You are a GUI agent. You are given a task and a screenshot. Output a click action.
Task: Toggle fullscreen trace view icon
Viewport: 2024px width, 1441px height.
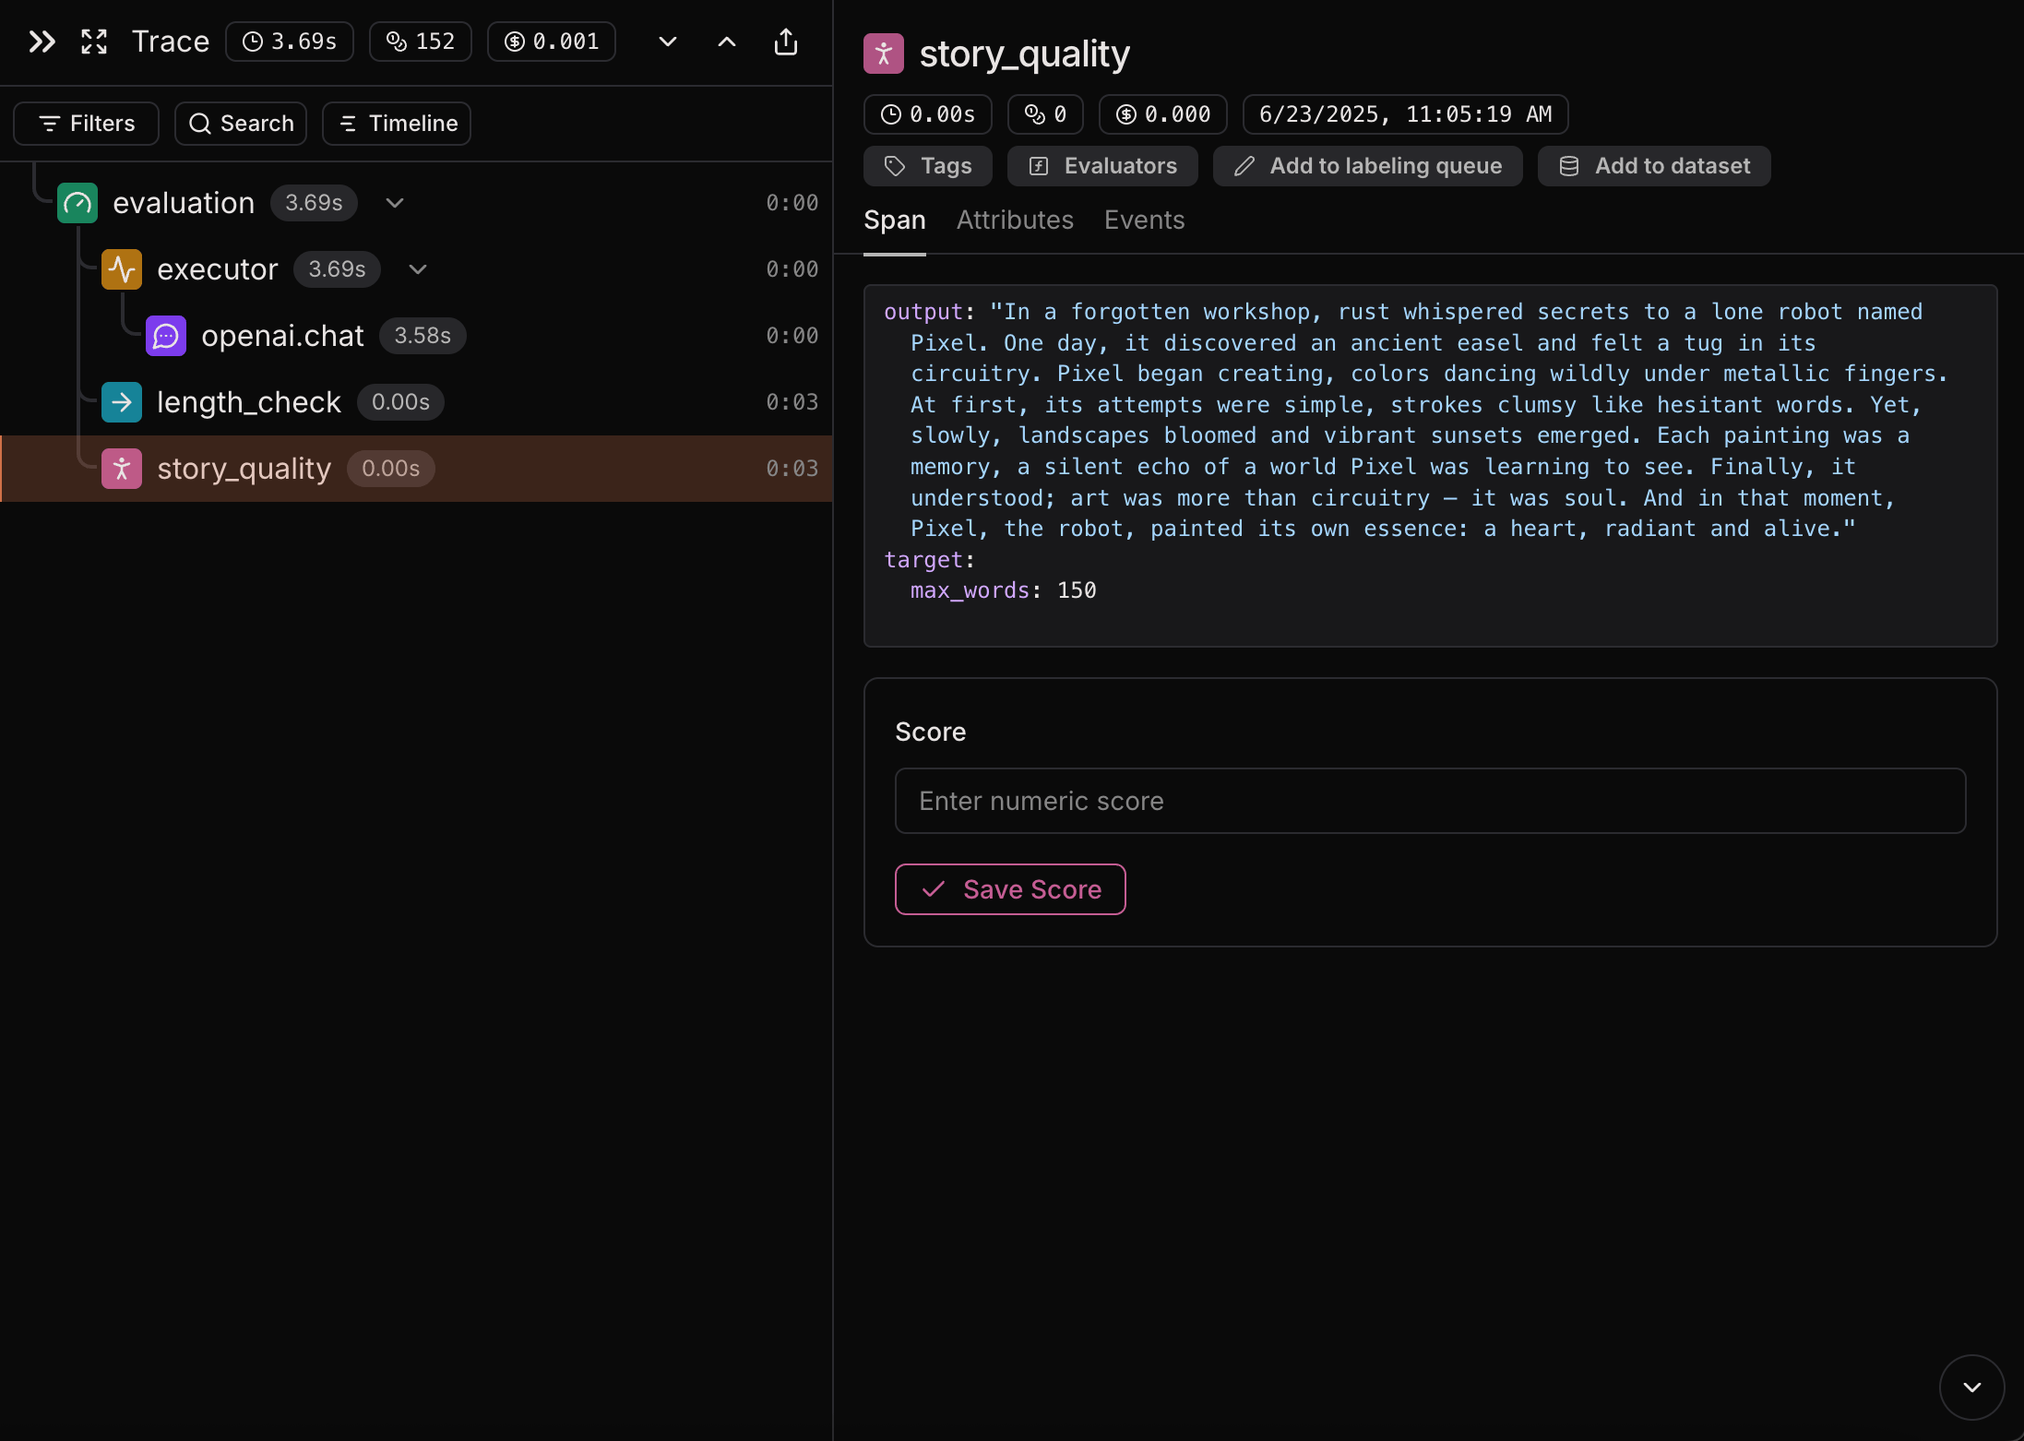tap(94, 42)
